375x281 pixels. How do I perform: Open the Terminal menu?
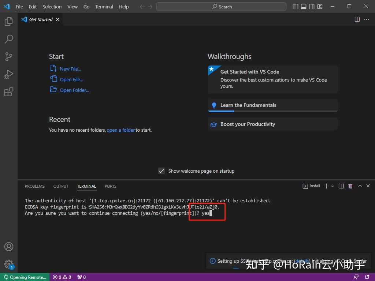click(x=104, y=6)
